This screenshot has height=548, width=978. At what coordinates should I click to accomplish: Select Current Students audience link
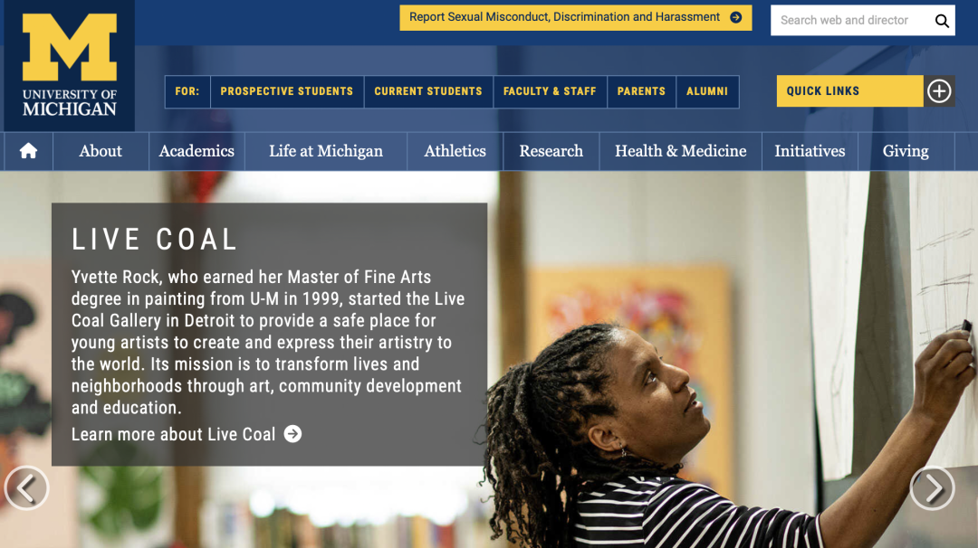click(428, 91)
